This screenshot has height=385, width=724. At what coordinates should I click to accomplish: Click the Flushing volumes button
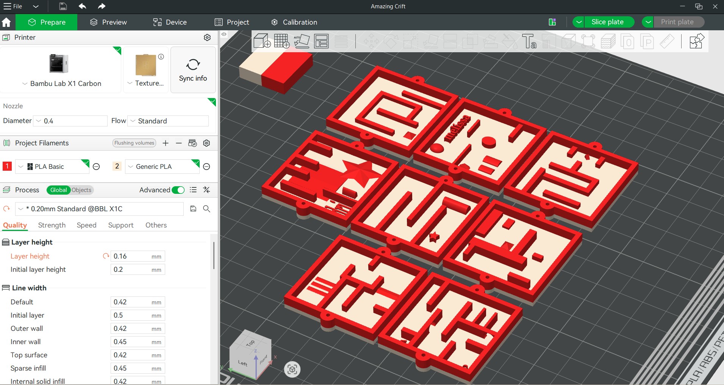click(134, 143)
